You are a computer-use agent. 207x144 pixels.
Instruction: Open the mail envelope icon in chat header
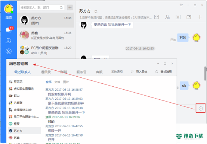coord(157,17)
